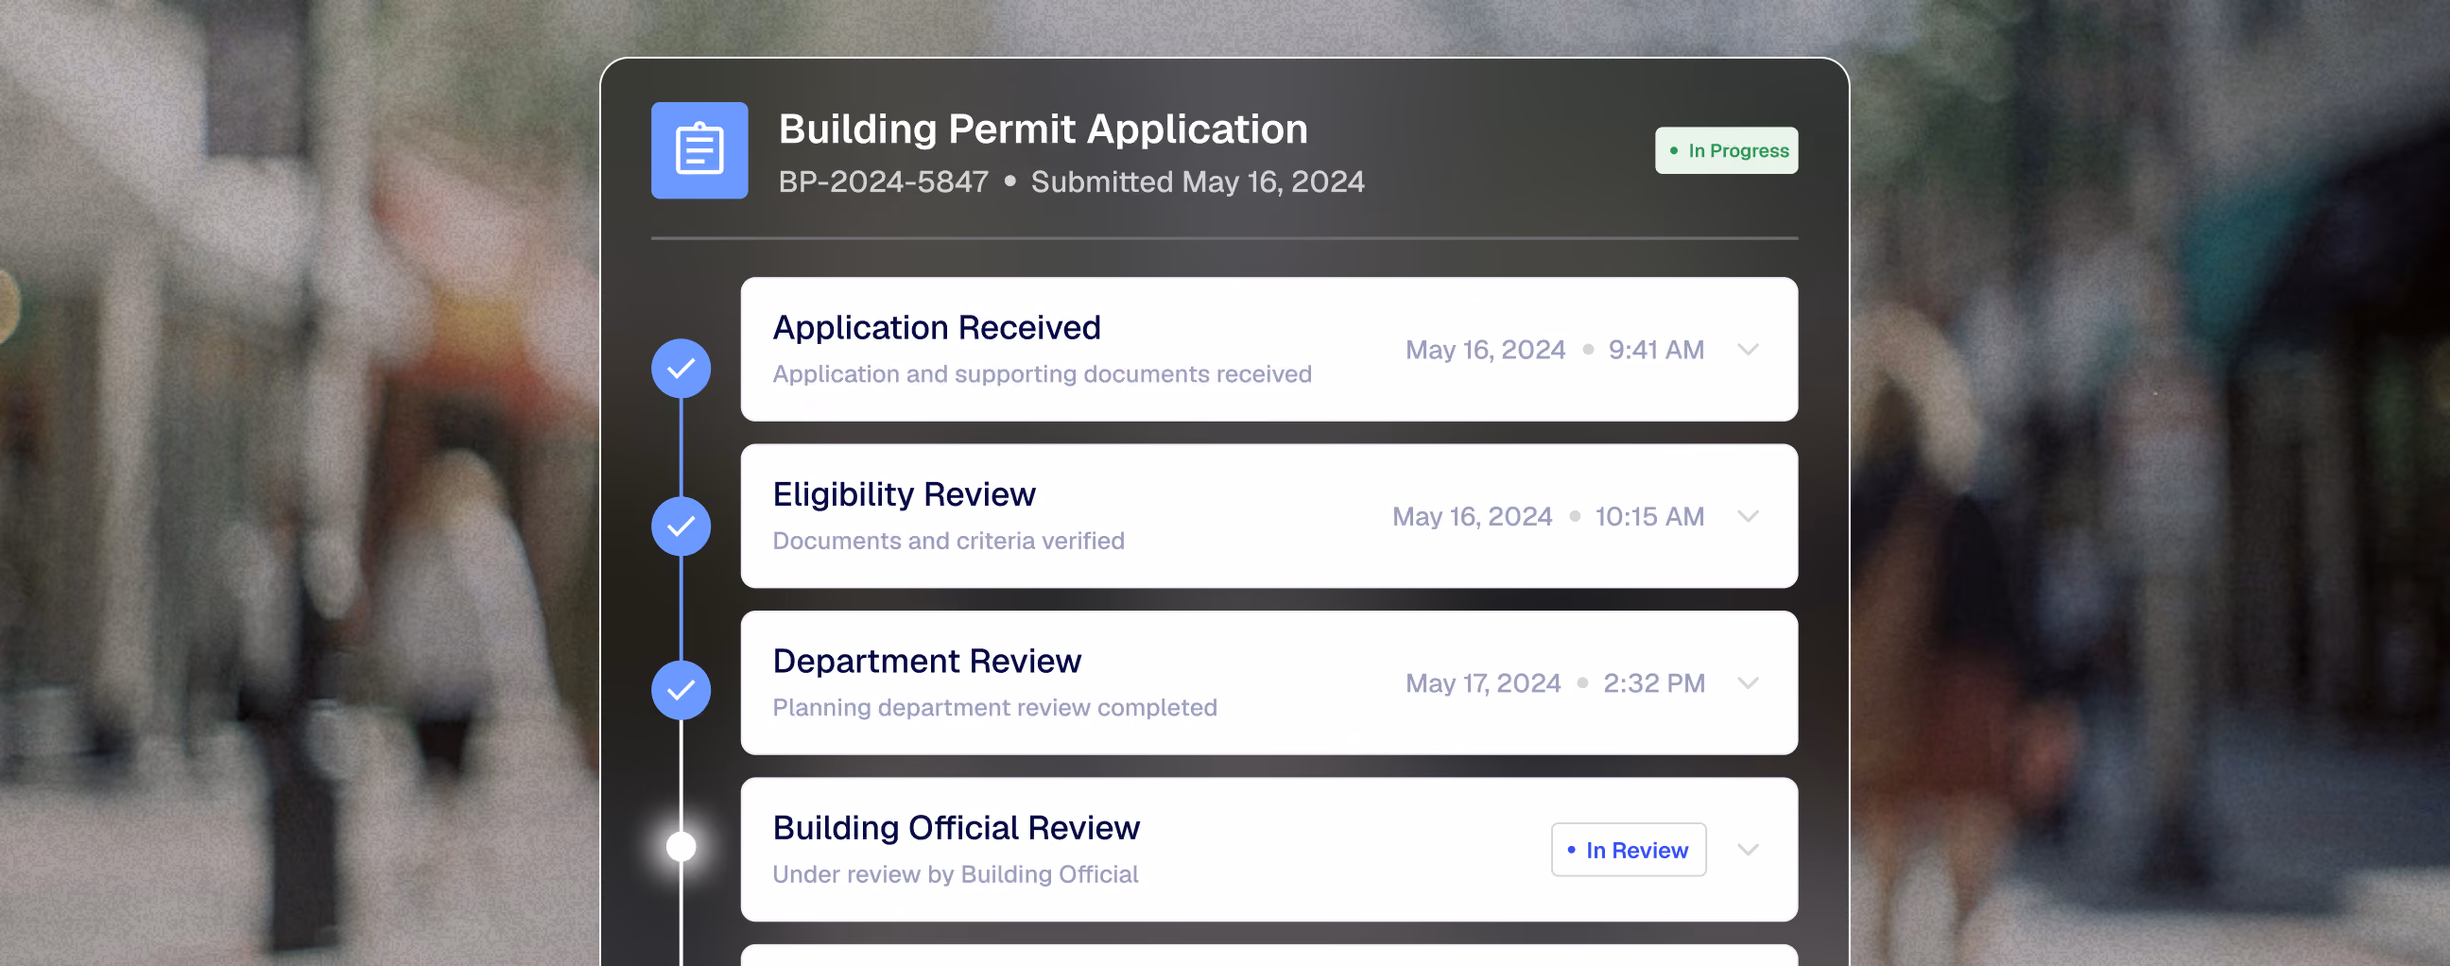Click the Eligibility Review checkmark step icon
This screenshot has width=2450, height=966.
(681, 526)
